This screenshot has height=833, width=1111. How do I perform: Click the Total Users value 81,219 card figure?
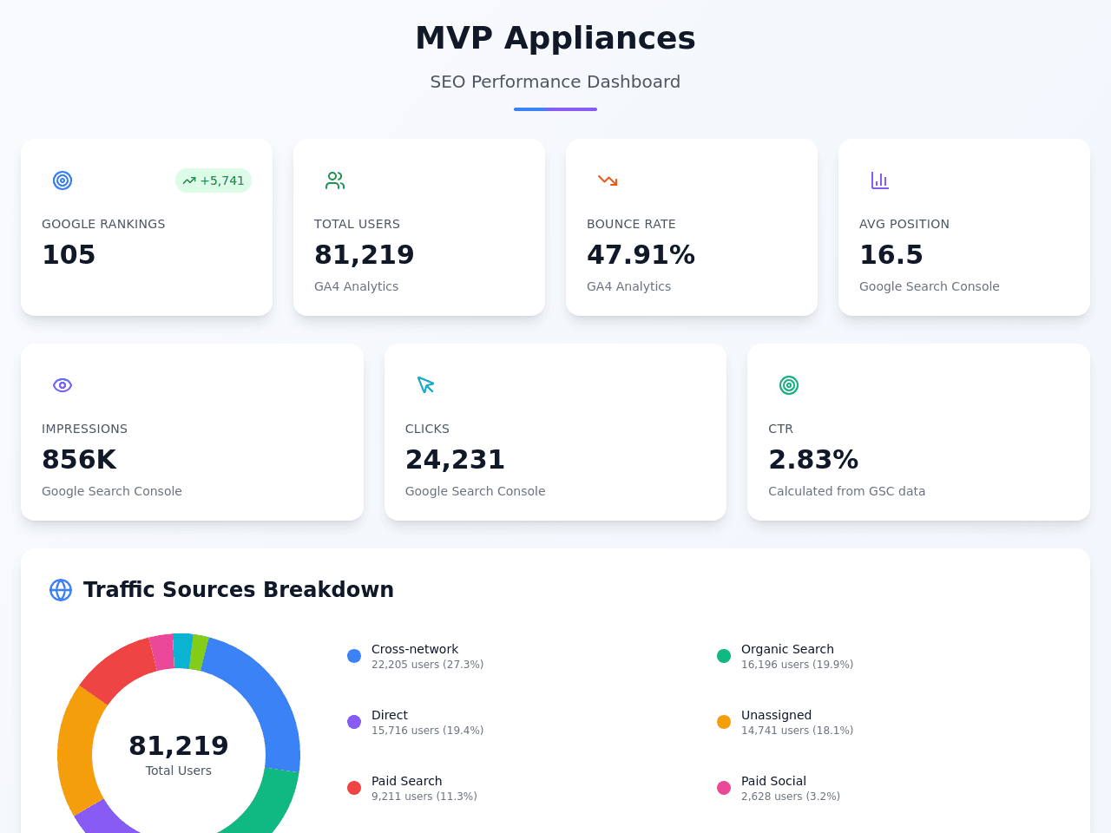(x=365, y=254)
